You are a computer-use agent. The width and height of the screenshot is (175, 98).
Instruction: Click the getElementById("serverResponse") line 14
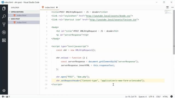coord(100,62)
